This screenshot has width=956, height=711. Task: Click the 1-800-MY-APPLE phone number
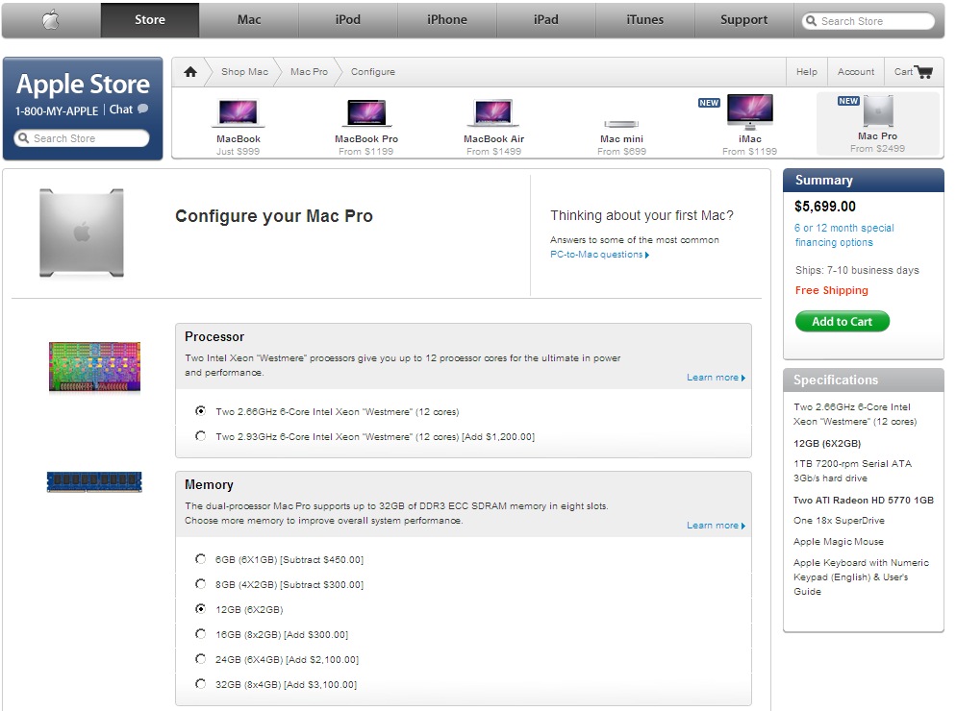pos(57,110)
